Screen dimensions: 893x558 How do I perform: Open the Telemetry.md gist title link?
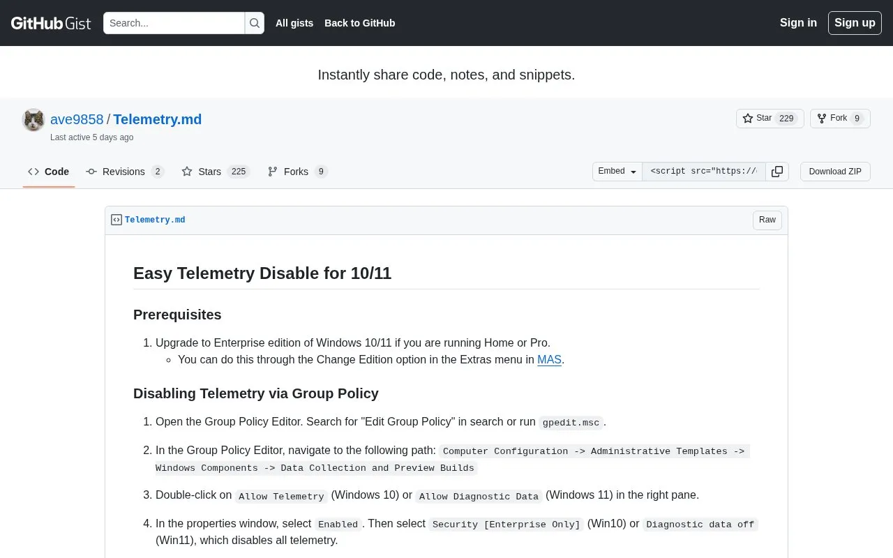[158, 119]
